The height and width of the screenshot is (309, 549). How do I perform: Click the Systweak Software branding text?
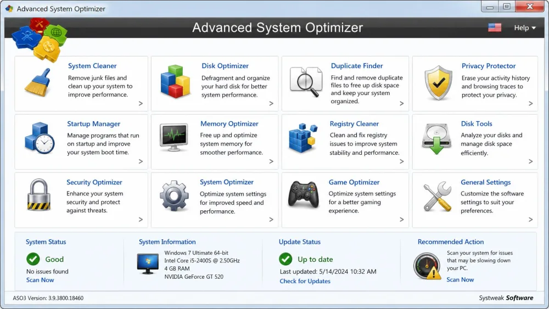point(506,298)
